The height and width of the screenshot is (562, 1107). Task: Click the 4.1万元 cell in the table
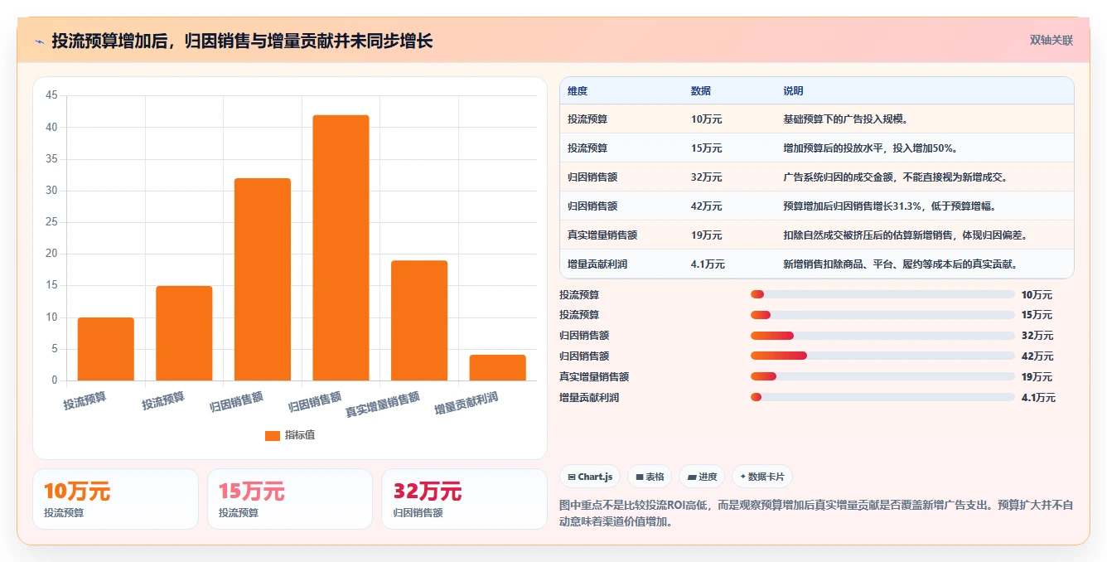coord(708,264)
